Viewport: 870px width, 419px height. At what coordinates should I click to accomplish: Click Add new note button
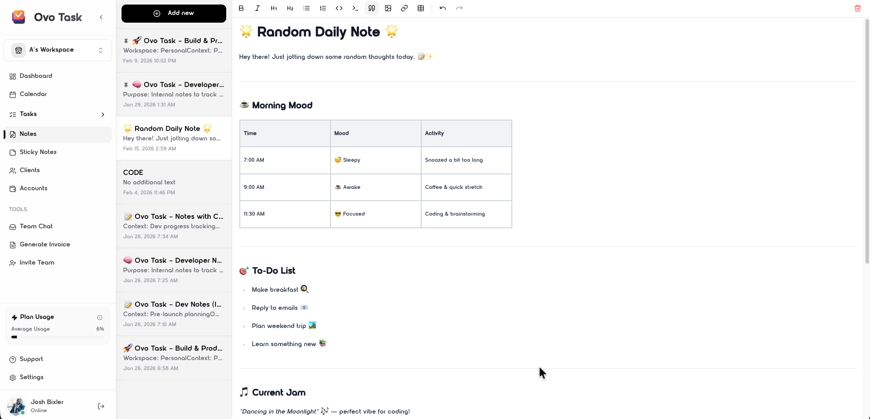[x=174, y=13]
